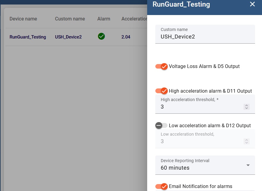Click the up arrow on Low acceleration threshold
This screenshot has height=191, width=262.
tap(247, 140)
